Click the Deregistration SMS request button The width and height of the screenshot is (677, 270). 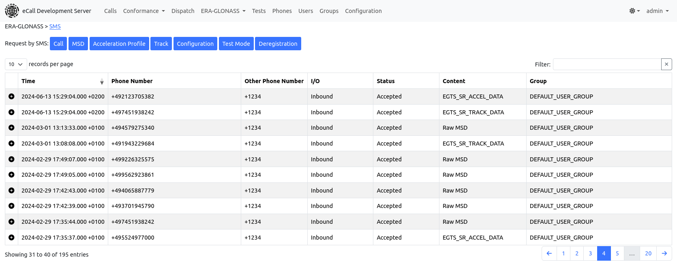pyautogui.click(x=278, y=44)
